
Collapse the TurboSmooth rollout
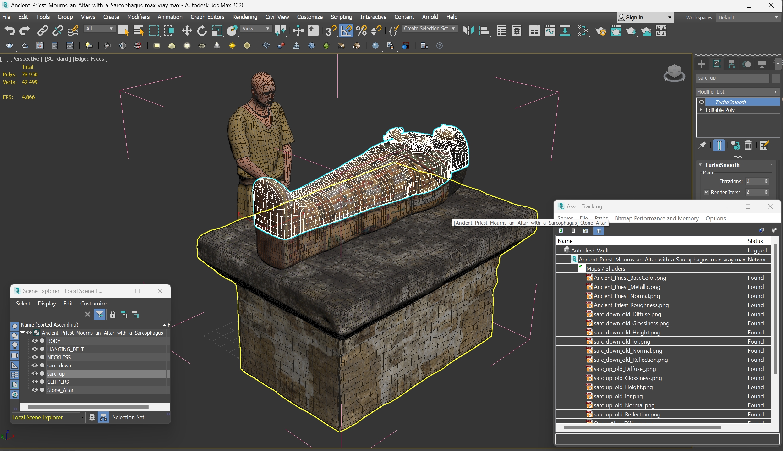[700, 165]
